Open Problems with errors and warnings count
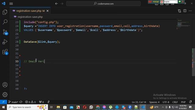This screenshot has width=195, height=110. pyautogui.click(x=30, y=102)
